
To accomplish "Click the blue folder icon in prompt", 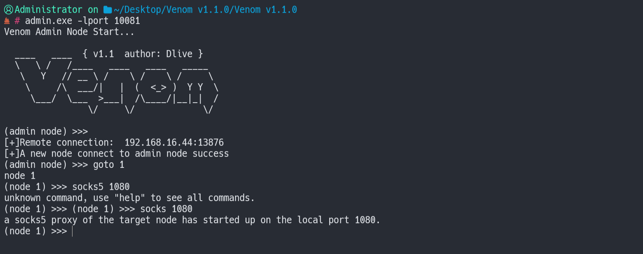I will click(x=108, y=10).
